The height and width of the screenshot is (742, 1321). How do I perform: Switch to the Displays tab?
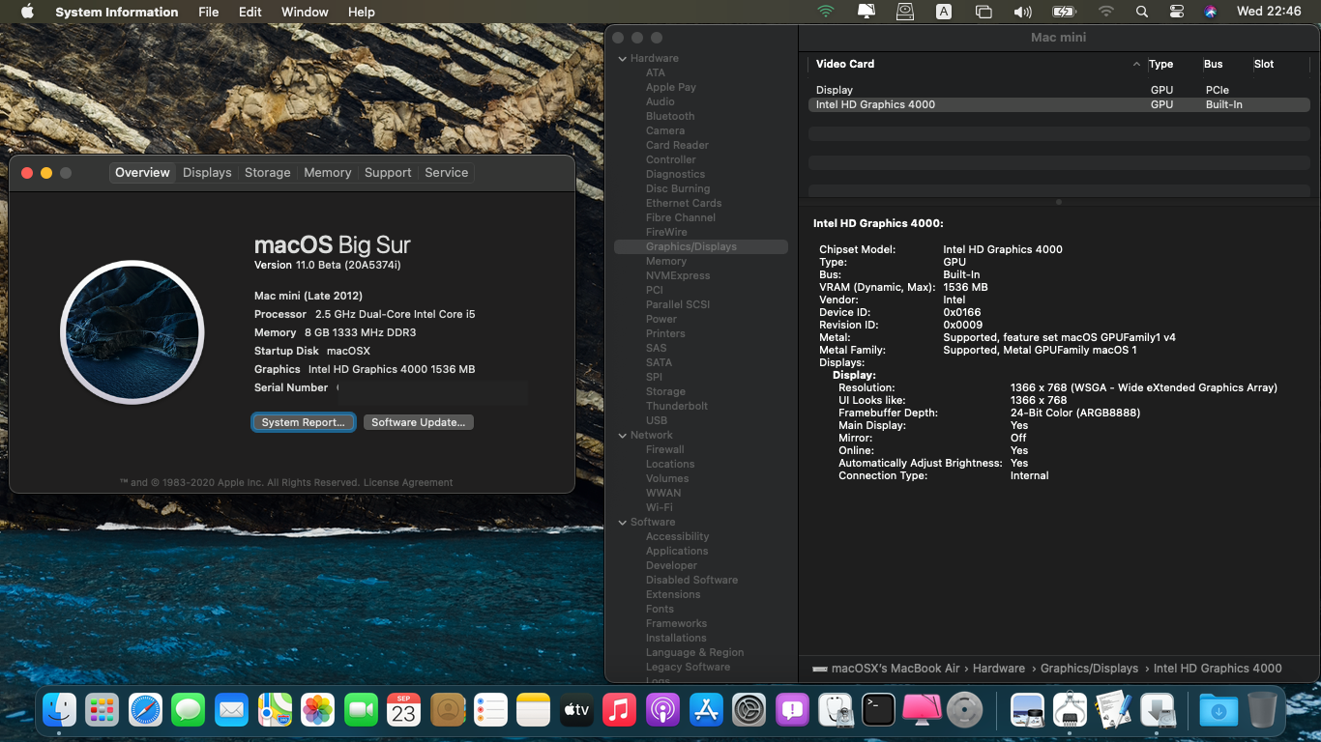pos(207,172)
